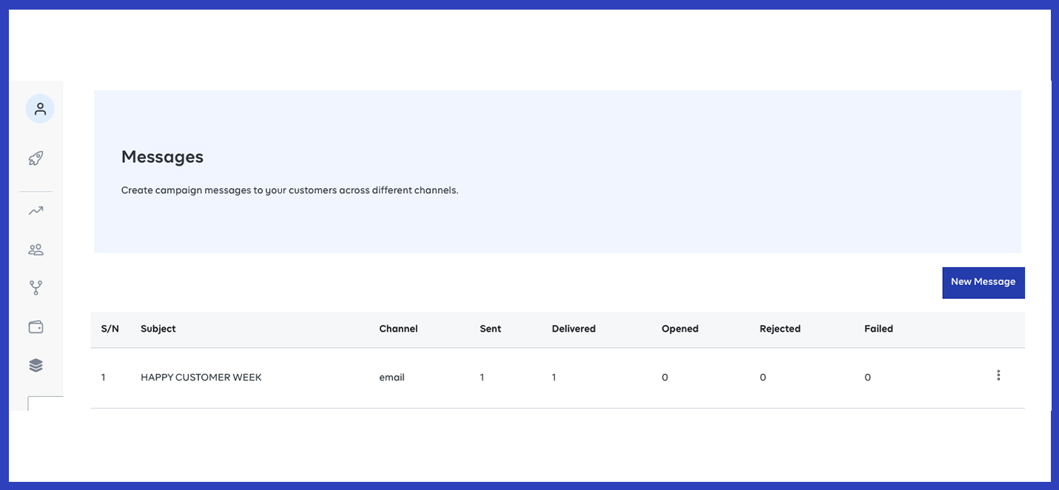Click the rocket launch icon in sidebar
1059x490 pixels.
[x=36, y=158]
